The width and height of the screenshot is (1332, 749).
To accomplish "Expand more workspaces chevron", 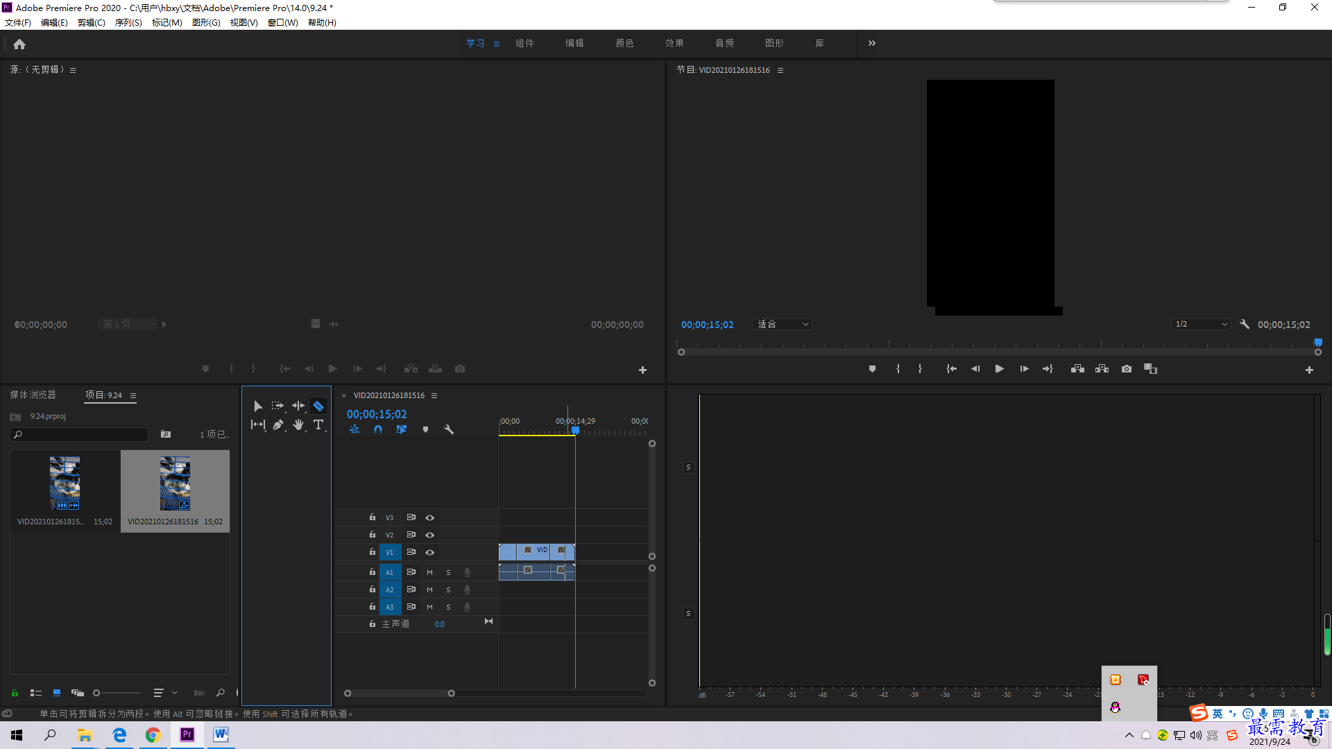I will [871, 43].
